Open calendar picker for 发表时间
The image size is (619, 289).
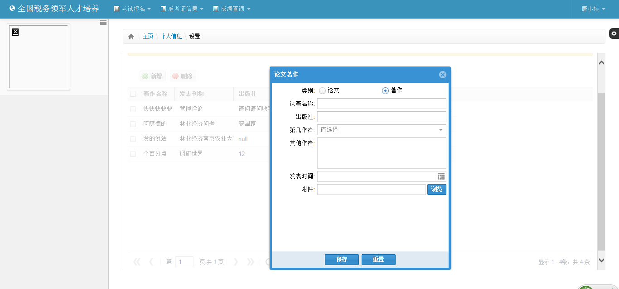point(441,176)
